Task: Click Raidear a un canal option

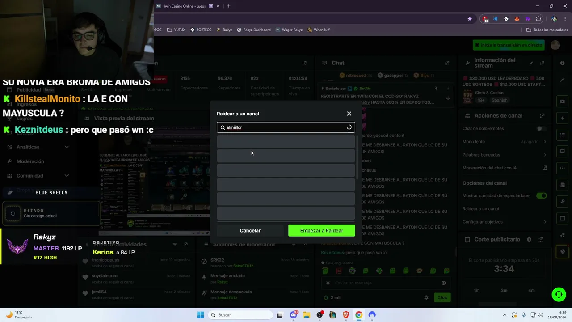Action: [480, 209]
